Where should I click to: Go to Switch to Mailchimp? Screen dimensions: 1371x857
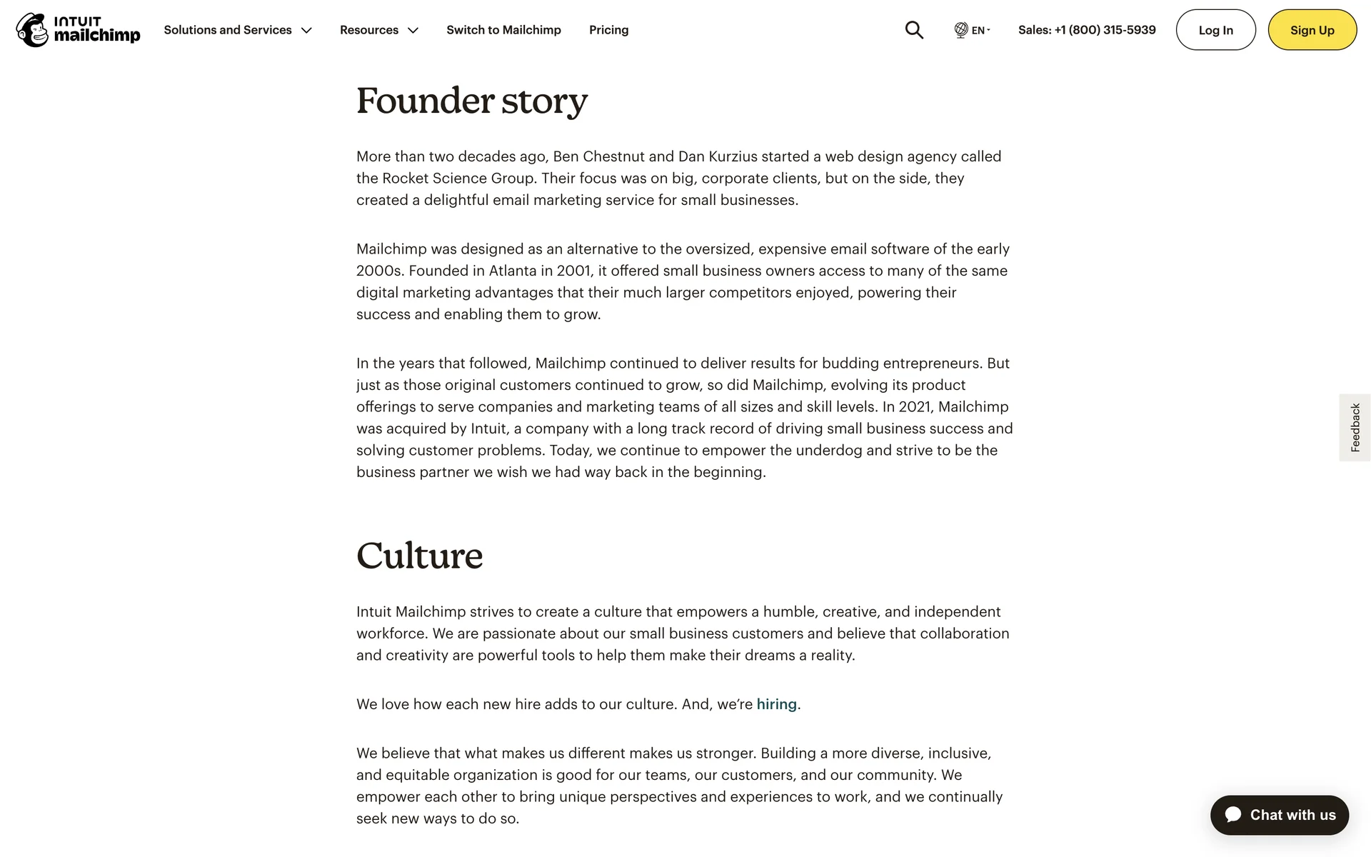[503, 30]
